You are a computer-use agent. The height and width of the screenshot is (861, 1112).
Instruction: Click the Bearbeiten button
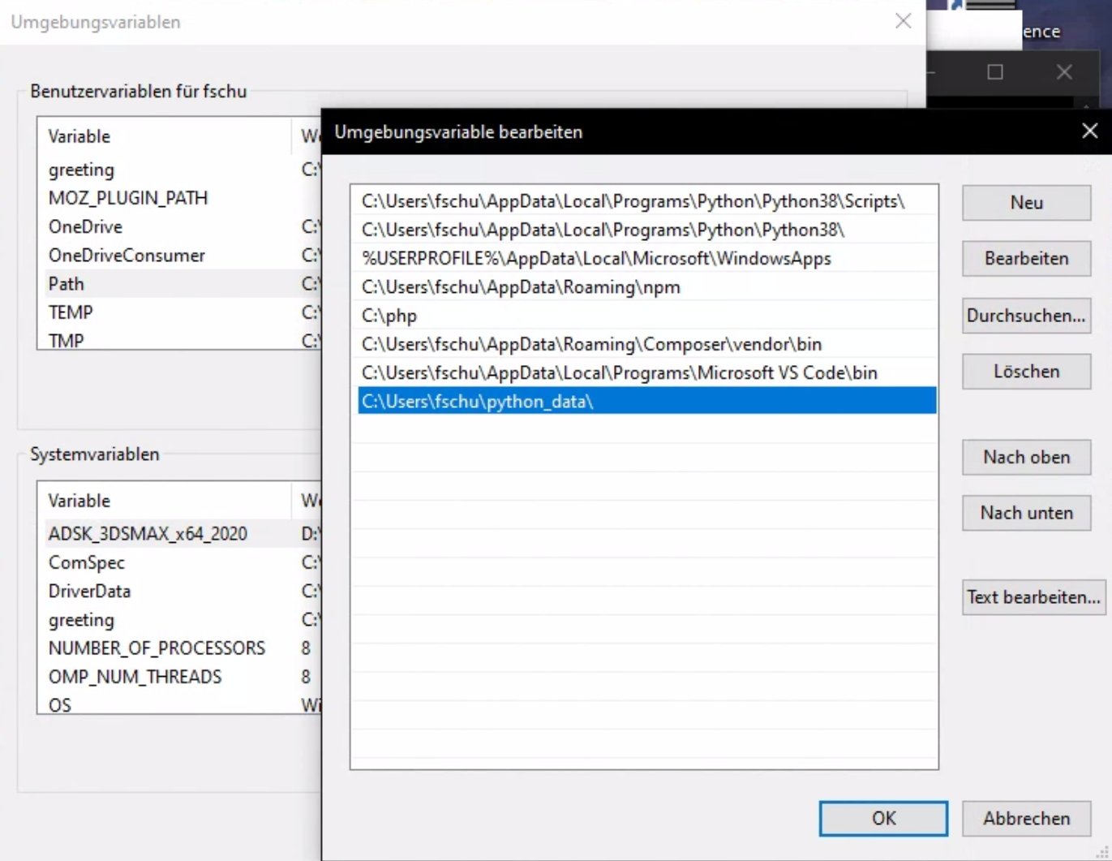coord(1025,258)
